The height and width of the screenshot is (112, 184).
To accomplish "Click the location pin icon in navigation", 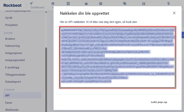I will click(169, 4).
